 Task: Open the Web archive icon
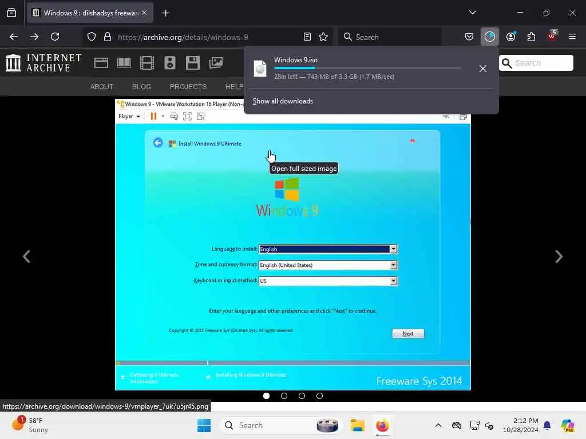pos(101,63)
